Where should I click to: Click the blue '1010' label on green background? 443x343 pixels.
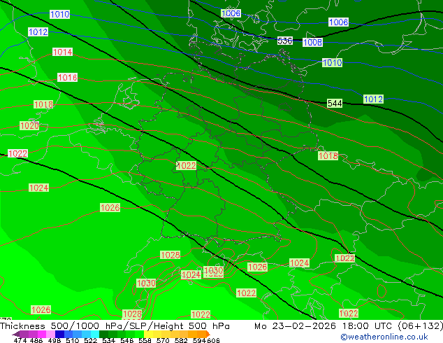[333, 62]
